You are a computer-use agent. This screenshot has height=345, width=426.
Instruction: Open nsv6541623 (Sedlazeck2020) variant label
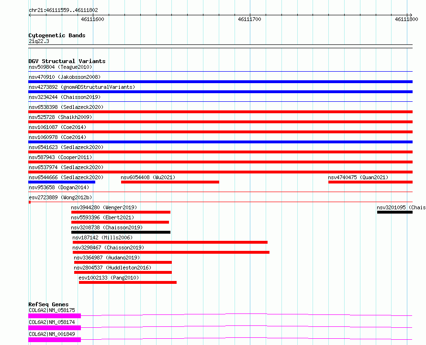tap(66, 147)
